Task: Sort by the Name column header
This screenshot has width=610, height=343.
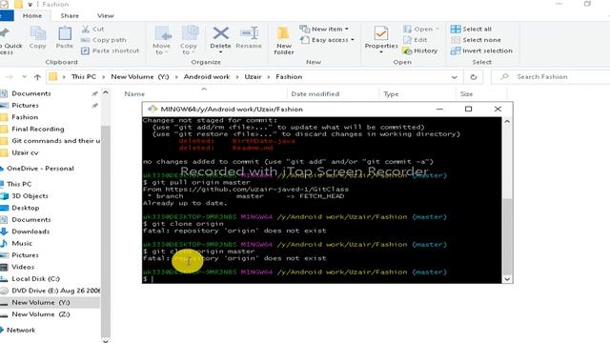Action: (134, 93)
